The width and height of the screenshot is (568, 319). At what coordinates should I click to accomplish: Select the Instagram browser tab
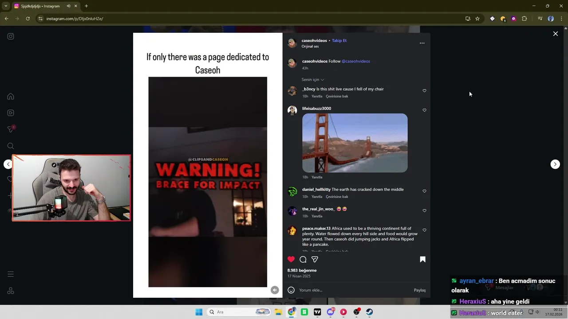coord(45,6)
